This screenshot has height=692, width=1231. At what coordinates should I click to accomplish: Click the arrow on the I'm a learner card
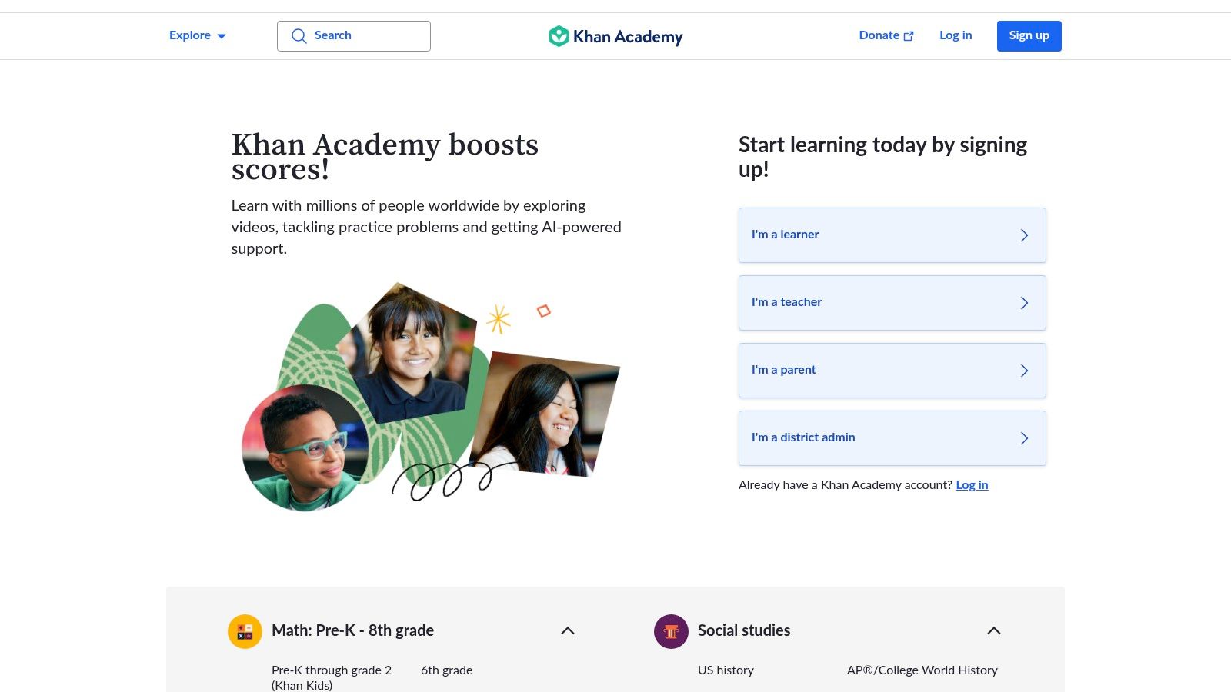pyautogui.click(x=1025, y=235)
